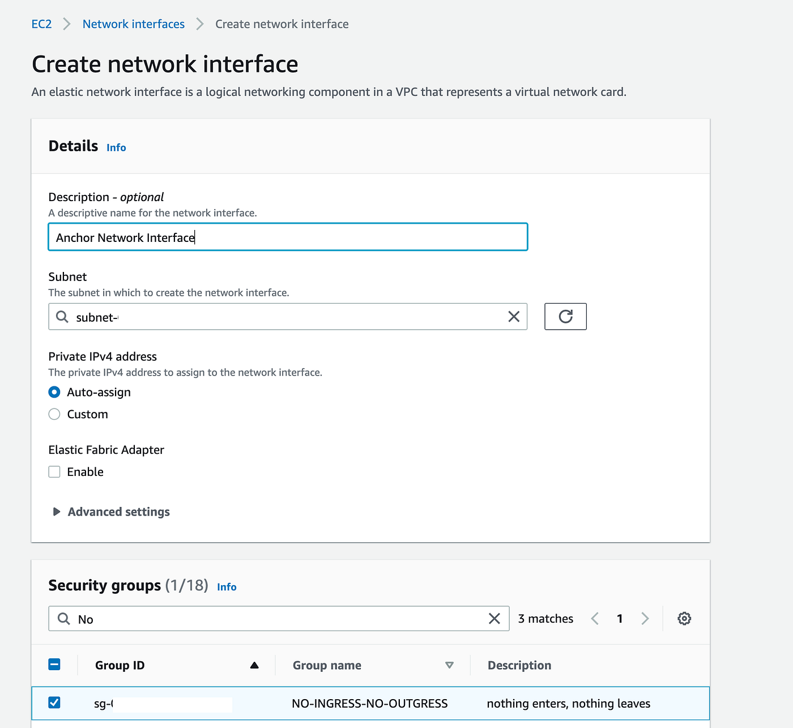This screenshot has width=793, height=728.
Task: Clear the subnet search field
Action: 514,317
